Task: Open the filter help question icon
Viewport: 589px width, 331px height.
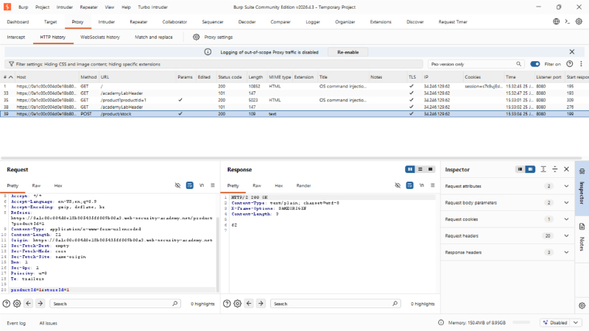Action: [x=569, y=64]
